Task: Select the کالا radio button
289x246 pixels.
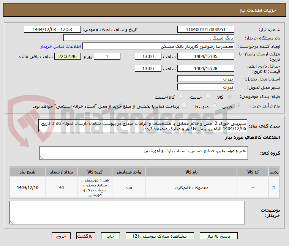Action: (x=229, y=96)
